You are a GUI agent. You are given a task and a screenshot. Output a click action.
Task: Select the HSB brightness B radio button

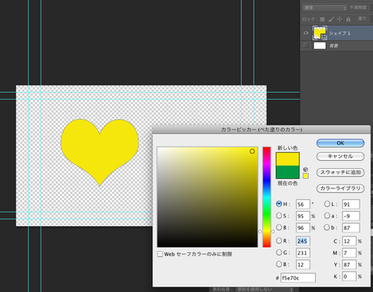click(279, 228)
